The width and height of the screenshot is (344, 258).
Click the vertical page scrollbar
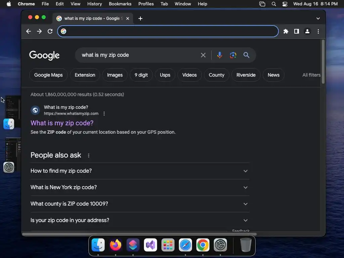(323, 62)
